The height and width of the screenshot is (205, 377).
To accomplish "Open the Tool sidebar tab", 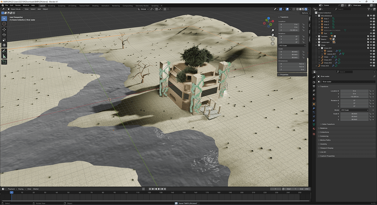I will [310, 25].
